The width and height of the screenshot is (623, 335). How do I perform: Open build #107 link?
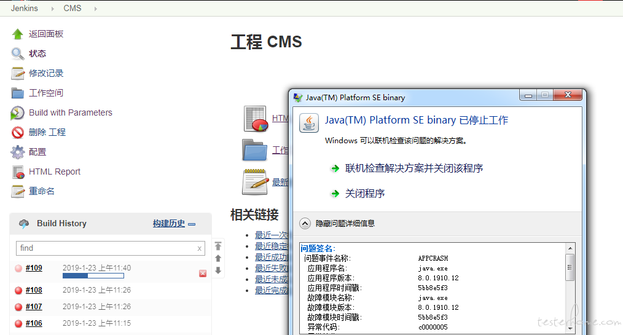[34, 307]
